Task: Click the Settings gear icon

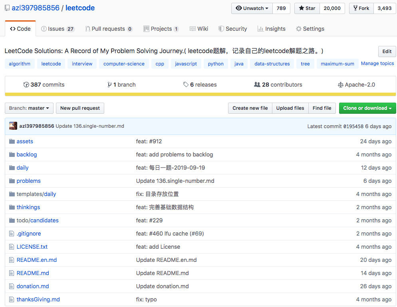Action: (299, 29)
